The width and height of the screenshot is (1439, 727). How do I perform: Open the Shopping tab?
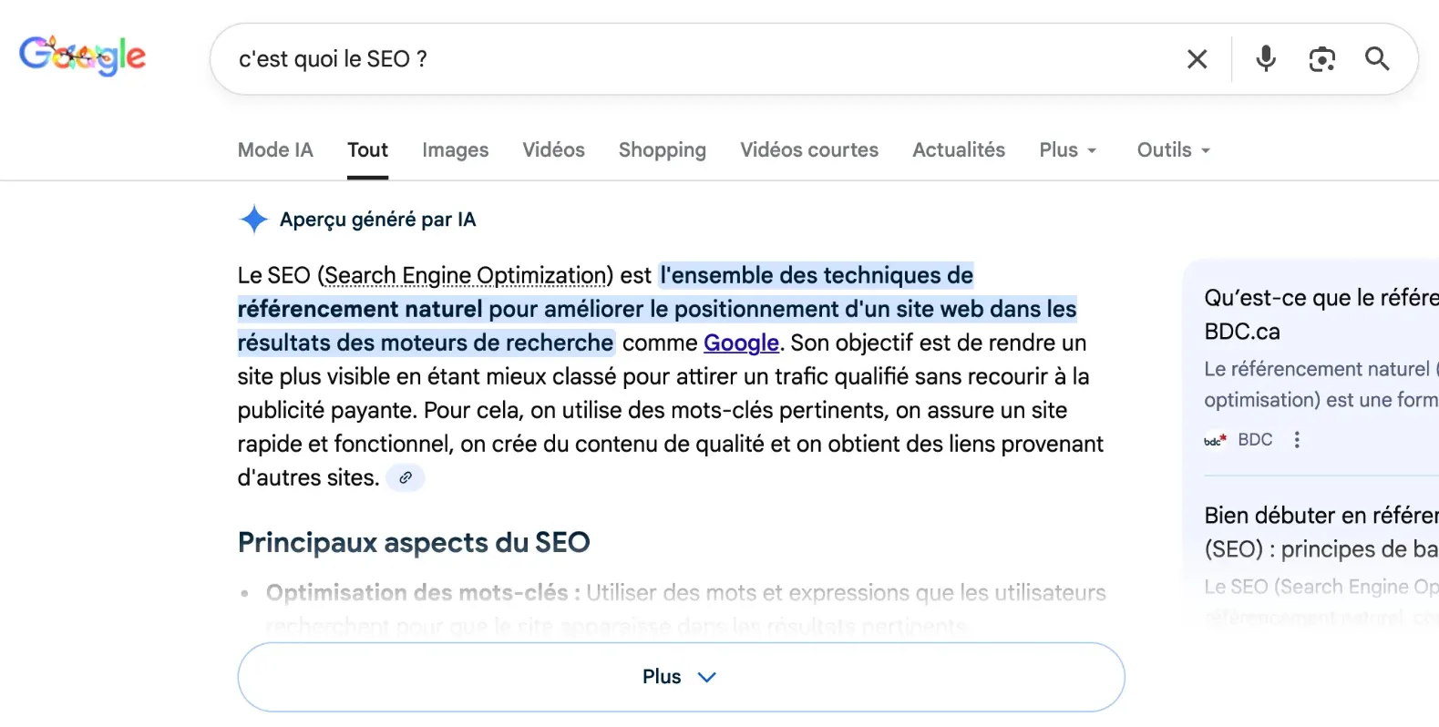pos(662,150)
